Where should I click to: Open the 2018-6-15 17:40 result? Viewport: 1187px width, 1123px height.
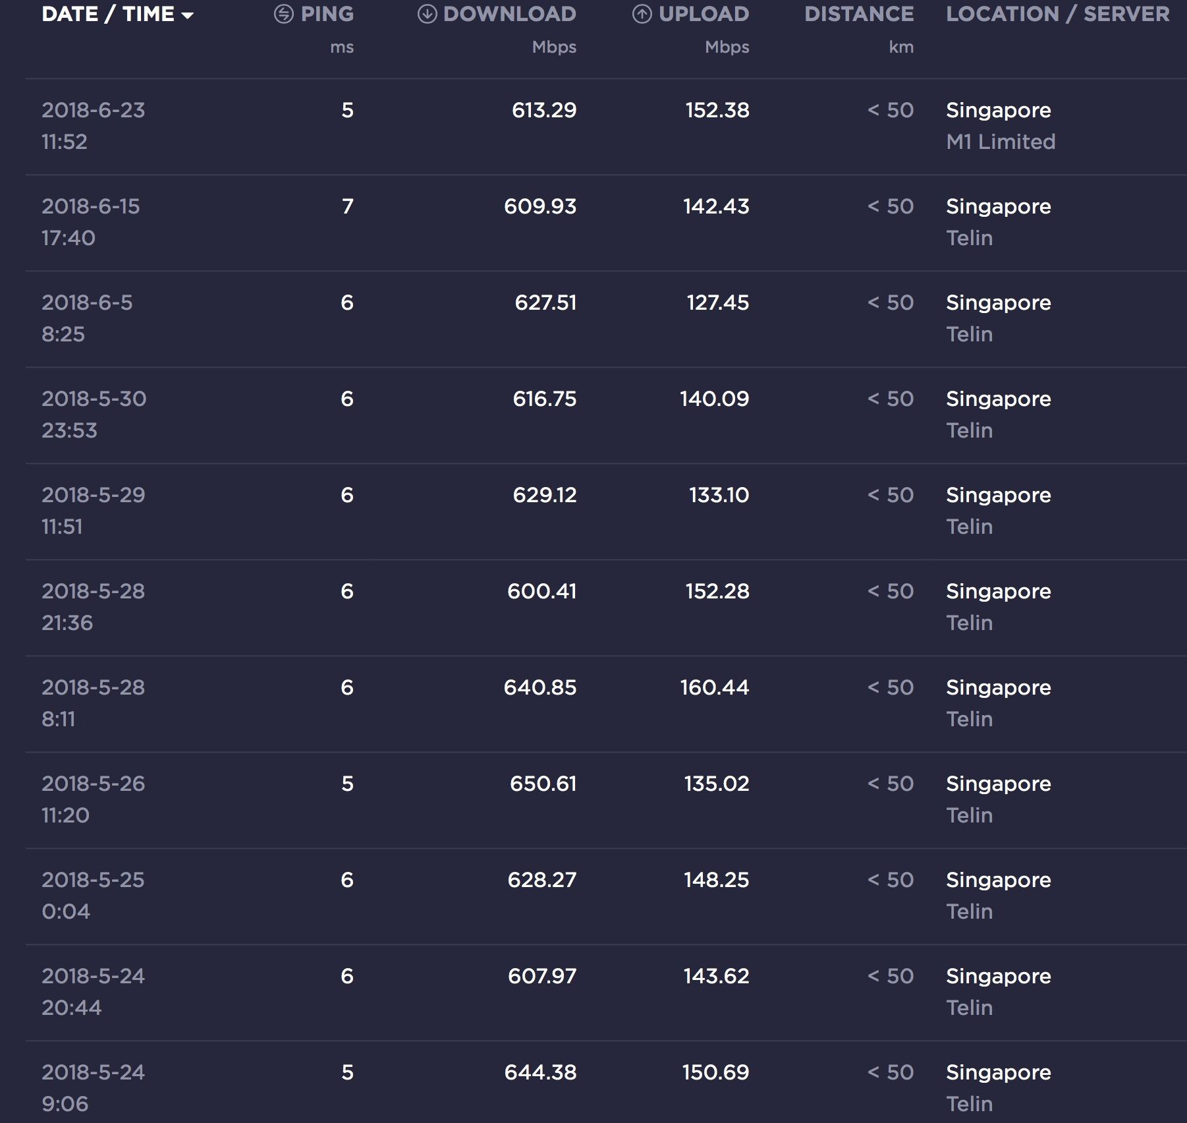tap(90, 221)
